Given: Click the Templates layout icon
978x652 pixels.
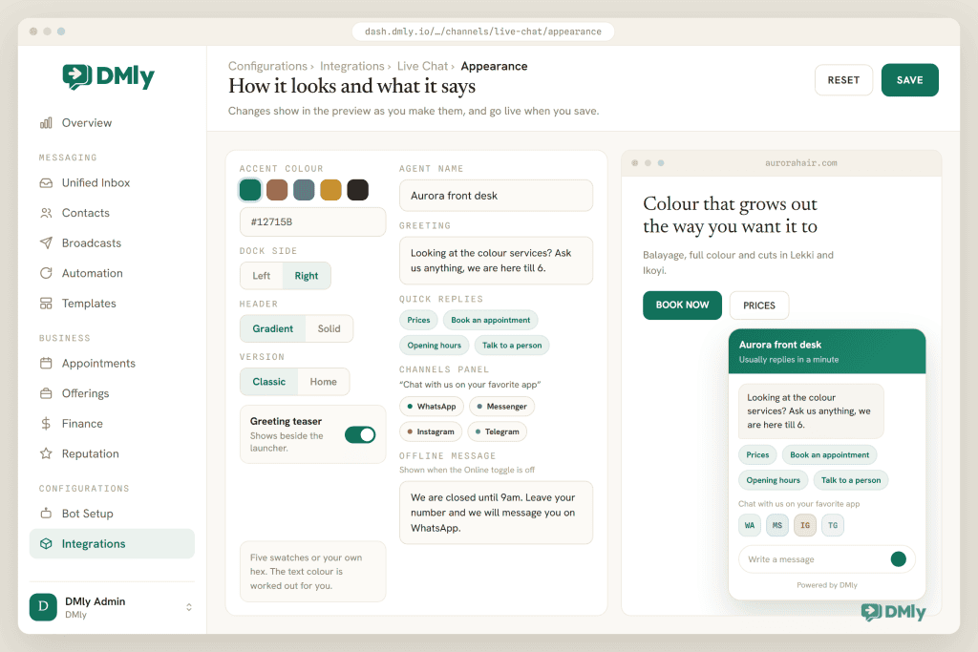Looking at the screenshot, I should 46,303.
